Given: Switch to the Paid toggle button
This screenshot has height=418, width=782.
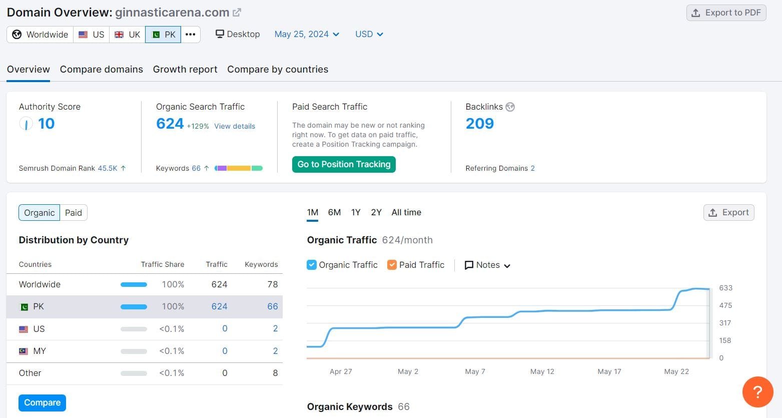Looking at the screenshot, I should click(74, 213).
